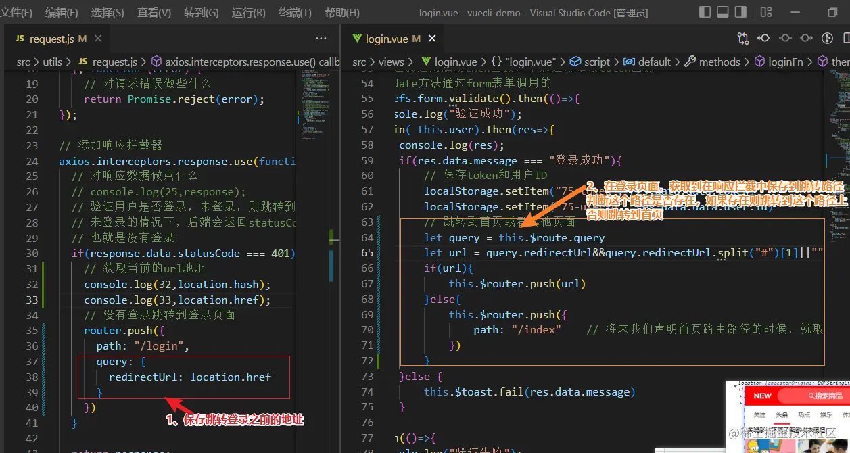This screenshot has width=850, height=453.
Task: Click the cube icon before script
Action: pos(575,62)
